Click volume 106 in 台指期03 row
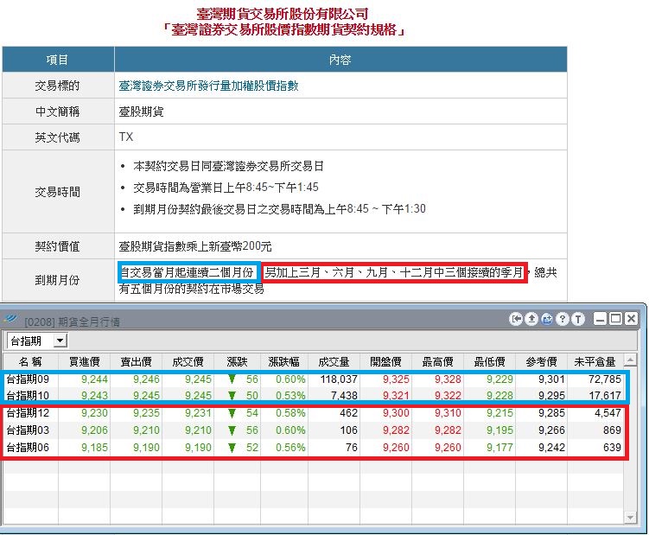The width and height of the screenshot is (649, 535). (x=348, y=430)
